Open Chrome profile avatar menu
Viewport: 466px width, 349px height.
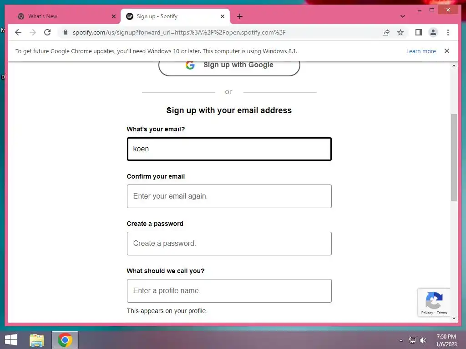[433, 32]
